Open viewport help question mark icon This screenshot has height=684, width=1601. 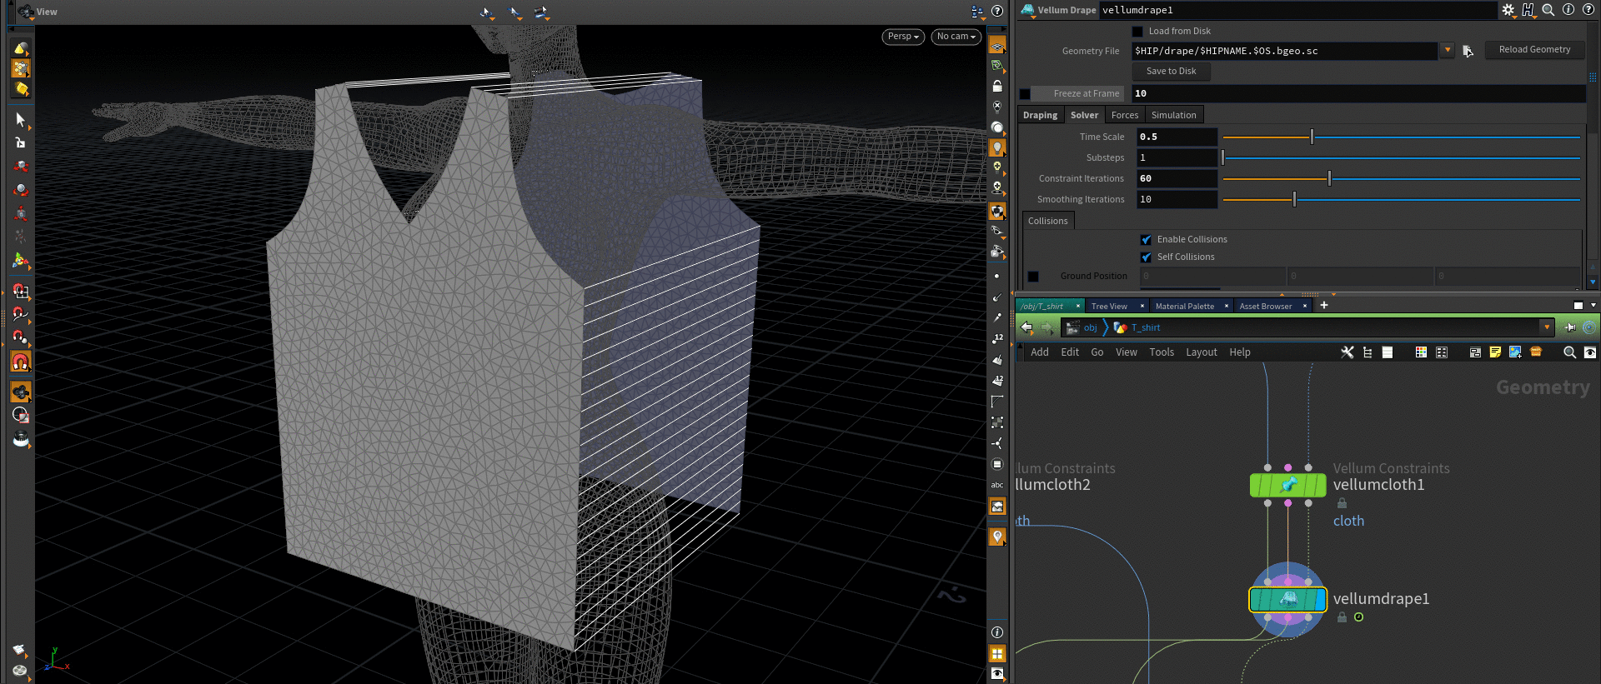click(x=997, y=12)
